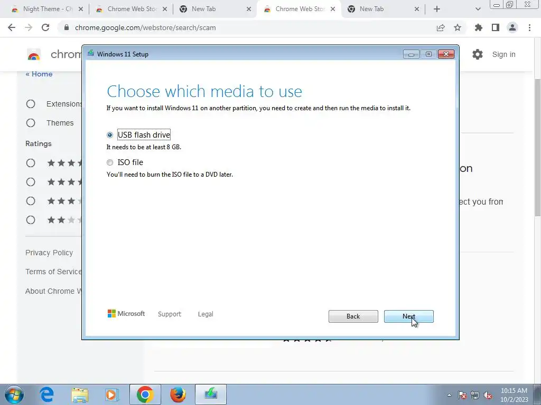Open the Chrome three-dot menu
This screenshot has width=541, height=405.
529,27
